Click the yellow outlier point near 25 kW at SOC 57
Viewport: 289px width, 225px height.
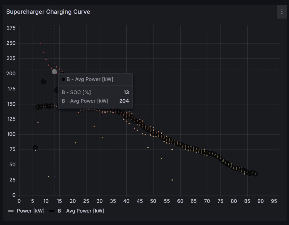click(x=172, y=180)
